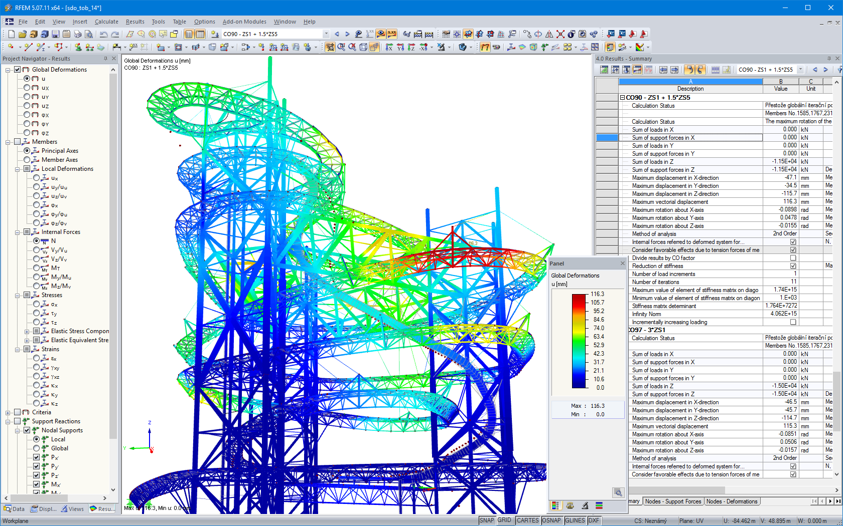Open the New Model icon
This screenshot has width=843, height=526.
pyautogui.click(x=11, y=34)
